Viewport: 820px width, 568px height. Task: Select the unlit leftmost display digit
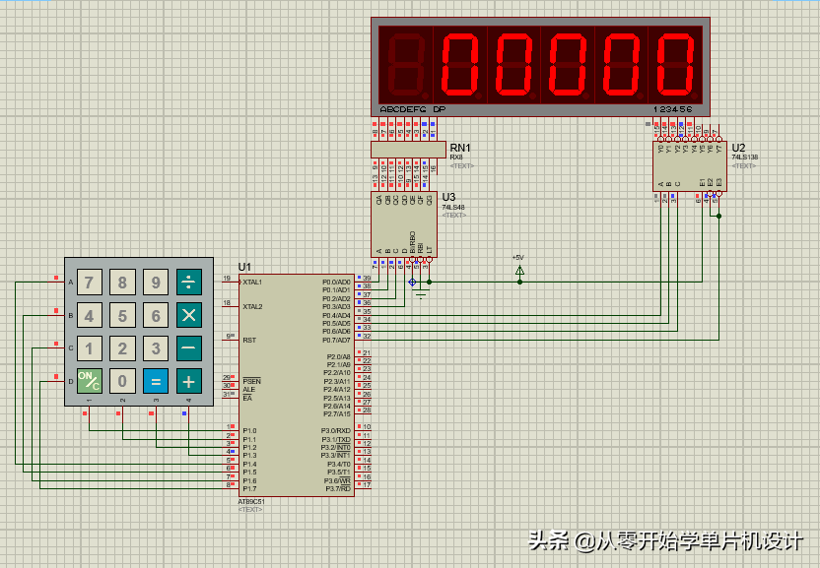[x=406, y=65]
